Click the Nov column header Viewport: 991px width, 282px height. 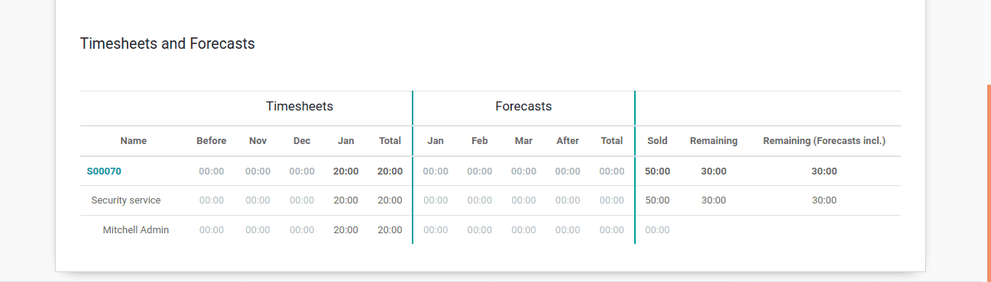(257, 141)
